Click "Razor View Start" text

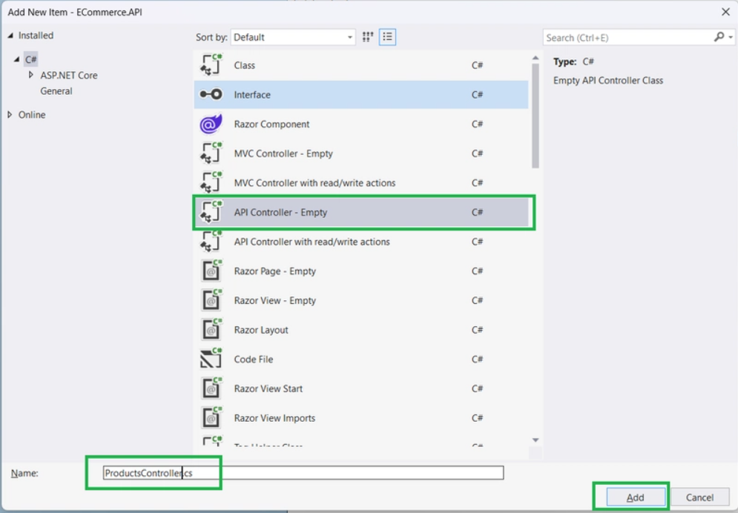pyautogui.click(x=268, y=389)
